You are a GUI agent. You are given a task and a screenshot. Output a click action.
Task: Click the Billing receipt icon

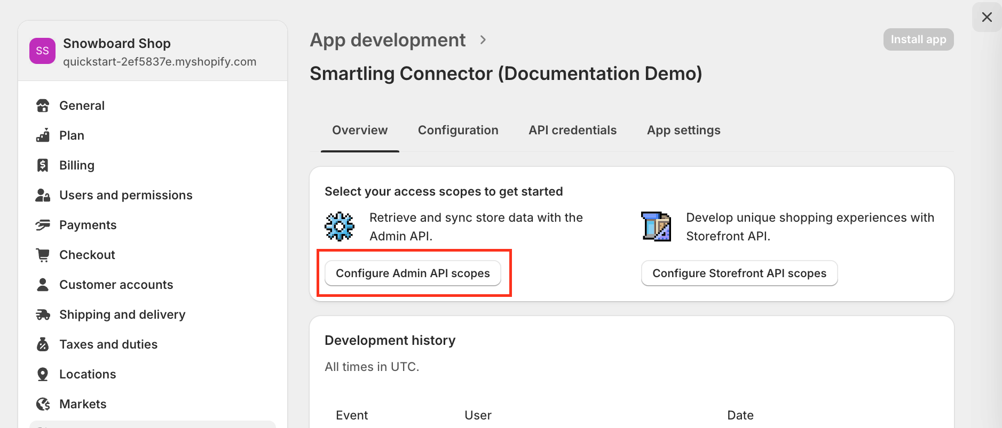(43, 165)
